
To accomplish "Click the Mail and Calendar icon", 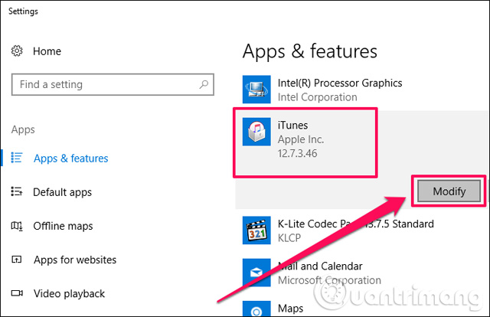I will [255, 272].
